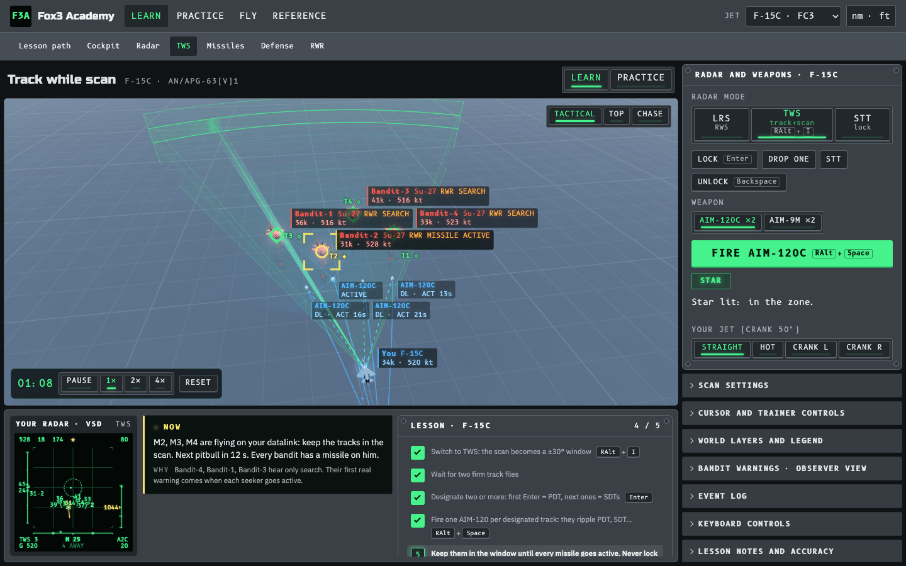Image resolution: width=906 pixels, height=566 pixels.
Task: Expand World Layers and Legend section
Action: coord(792,441)
